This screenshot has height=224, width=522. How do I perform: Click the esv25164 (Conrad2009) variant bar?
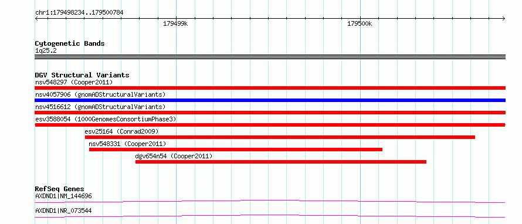[x=280, y=137]
